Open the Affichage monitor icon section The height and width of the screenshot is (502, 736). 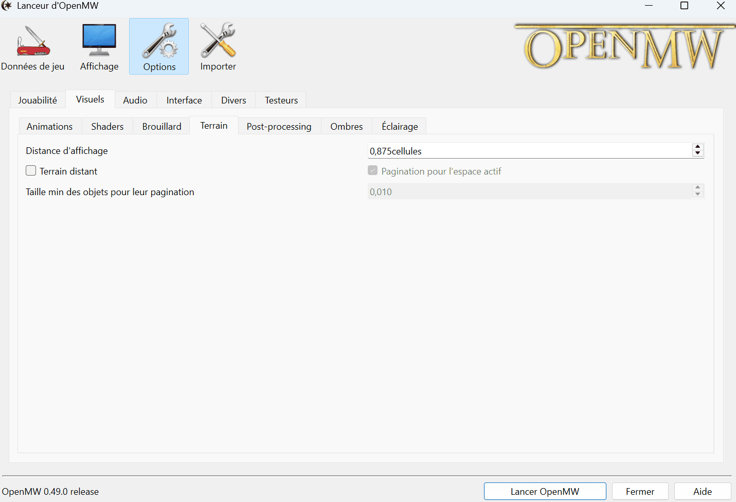click(x=99, y=46)
